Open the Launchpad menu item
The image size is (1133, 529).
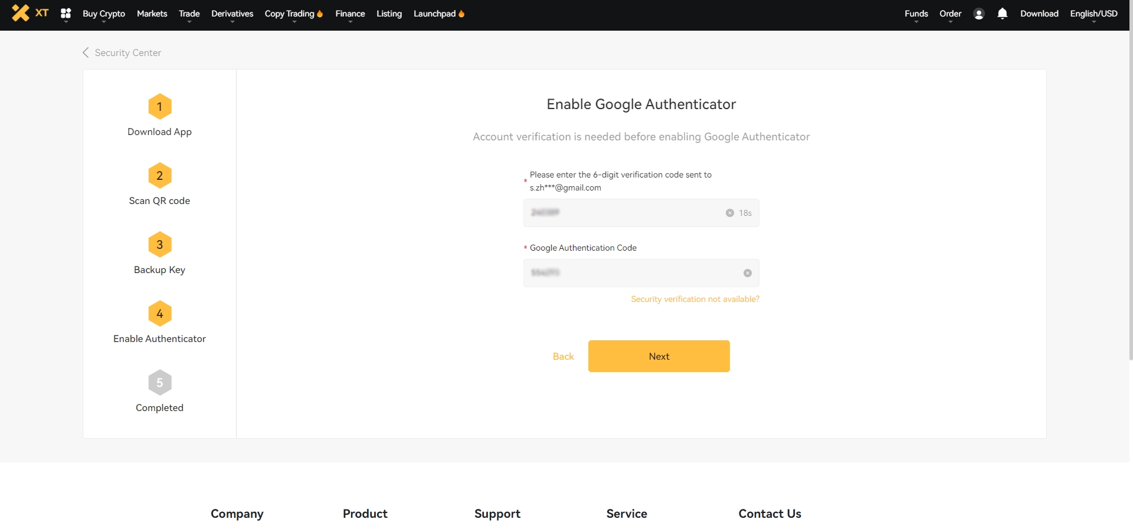tap(435, 14)
